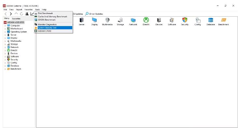Click the graph report toolbar icon
This screenshot has height=128, width=238.
pyautogui.click(x=32, y=14)
